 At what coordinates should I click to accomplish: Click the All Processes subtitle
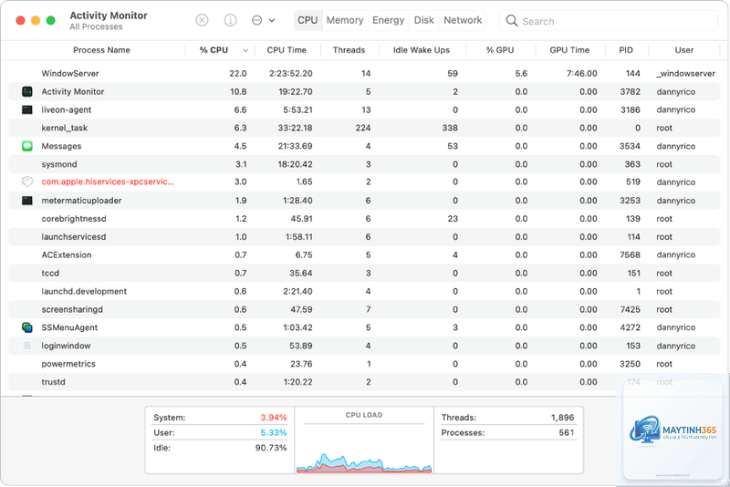(96, 27)
